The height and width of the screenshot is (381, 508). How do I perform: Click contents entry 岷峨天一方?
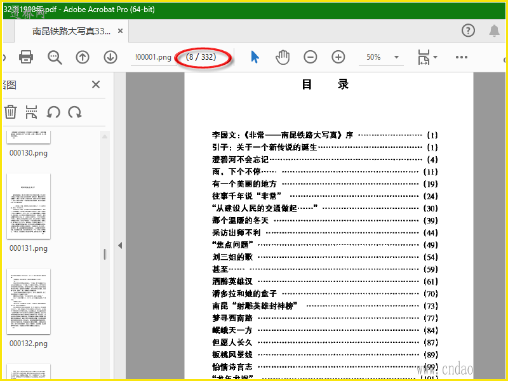pyautogui.click(x=232, y=330)
